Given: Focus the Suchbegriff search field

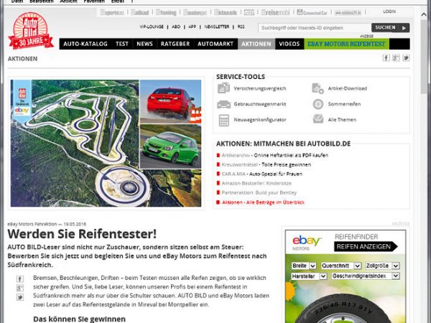Looking at the screenshot, I should [315, 28].
